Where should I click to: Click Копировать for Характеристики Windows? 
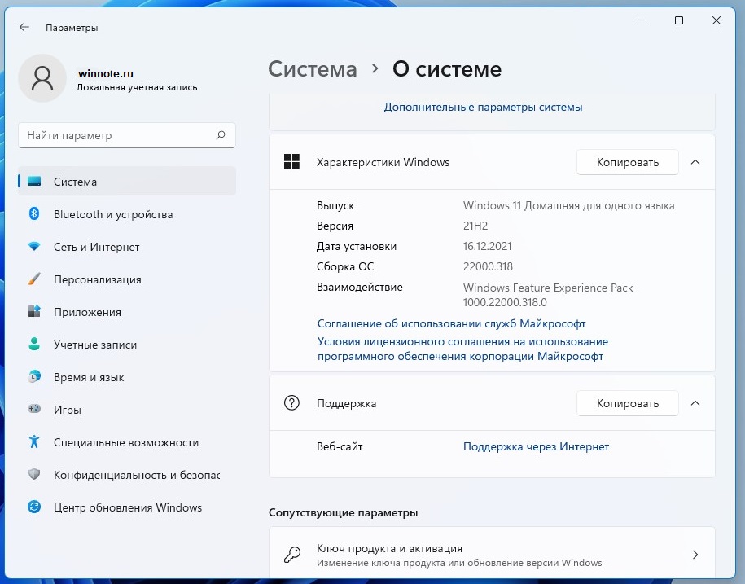(627, 162)
